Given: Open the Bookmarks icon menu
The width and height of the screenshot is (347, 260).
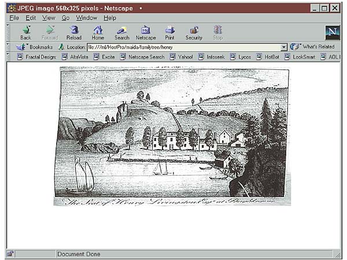Looking at the screenshot, I should click(x=21, y=47).
